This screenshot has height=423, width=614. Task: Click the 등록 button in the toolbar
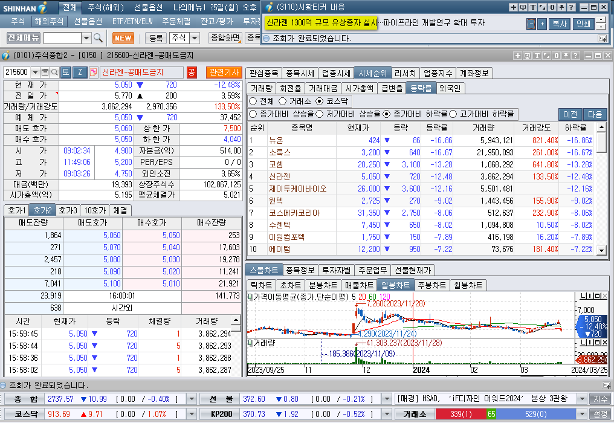click(x=156, y=38)
